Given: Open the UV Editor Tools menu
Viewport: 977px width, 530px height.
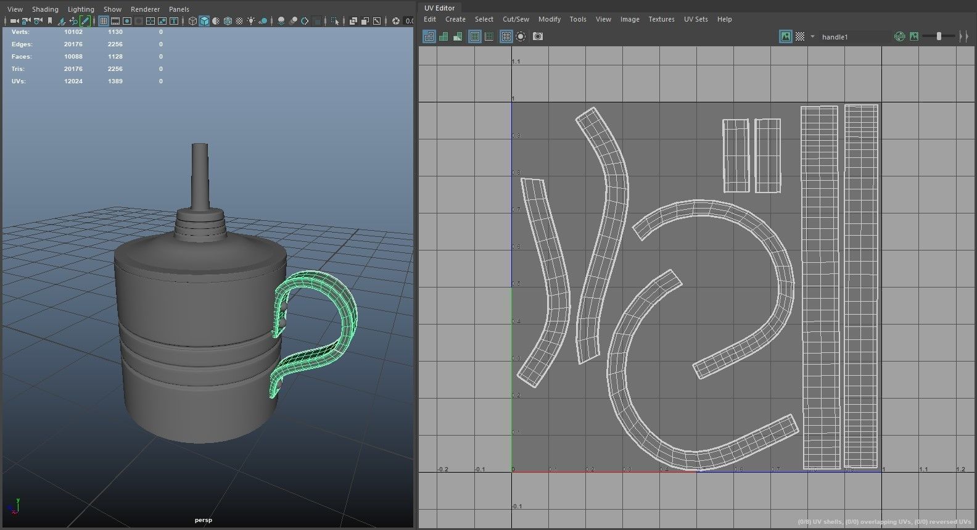Looking at the screenshot, I should tap(577, 19).
